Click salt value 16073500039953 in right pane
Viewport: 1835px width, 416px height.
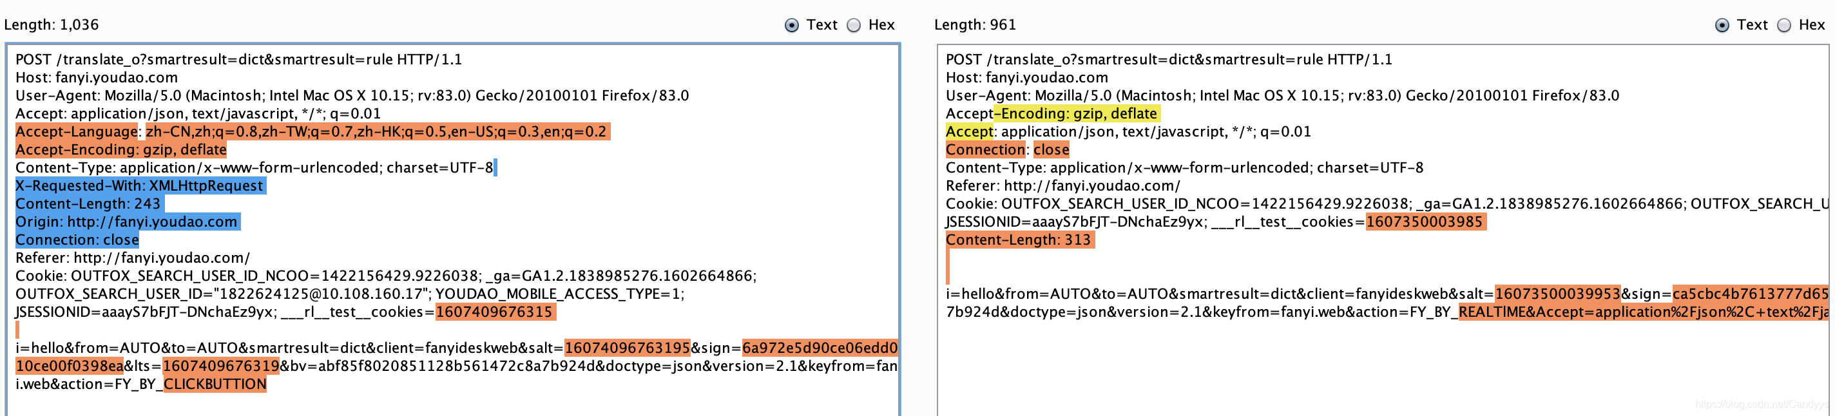(x=1558, y=294)
